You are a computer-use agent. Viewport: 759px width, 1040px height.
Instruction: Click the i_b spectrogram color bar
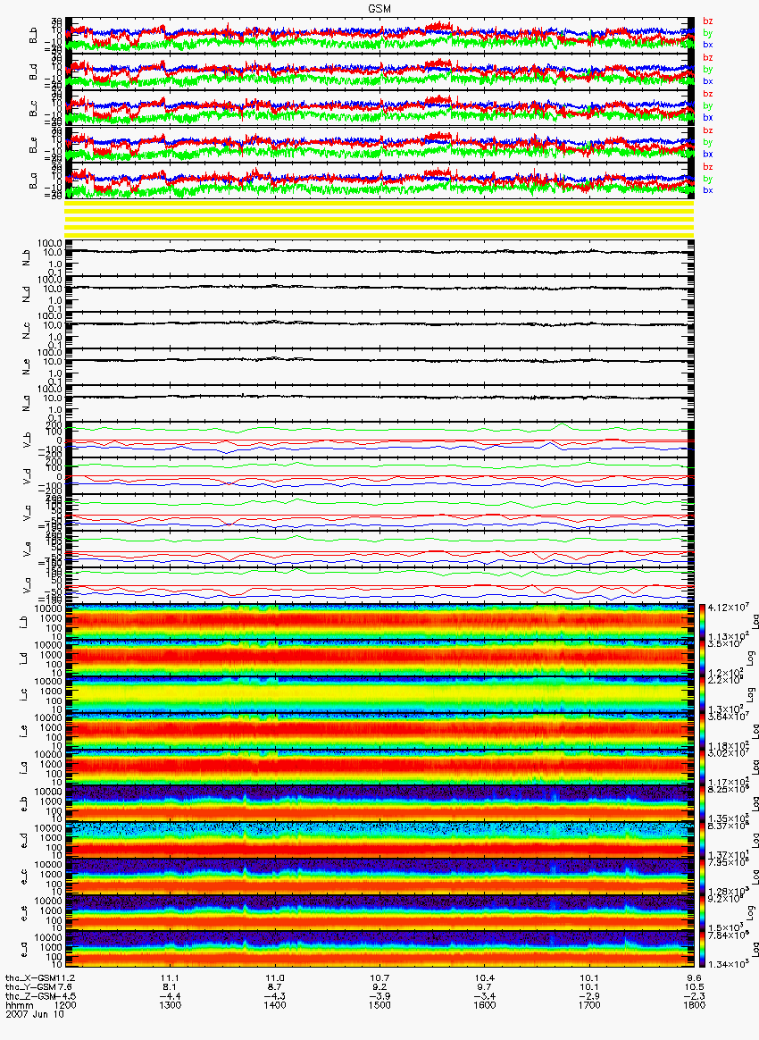[x=701, y=622]
